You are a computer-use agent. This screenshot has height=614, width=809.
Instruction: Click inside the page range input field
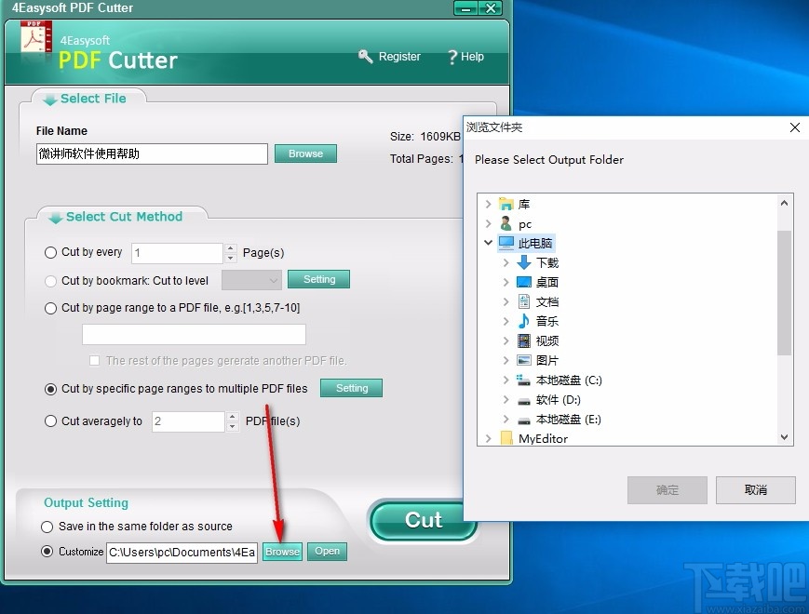pos(193,334)
